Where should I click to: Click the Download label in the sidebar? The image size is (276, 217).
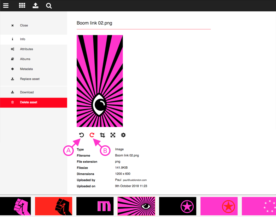pyautogui.click(x=27, y=92)
